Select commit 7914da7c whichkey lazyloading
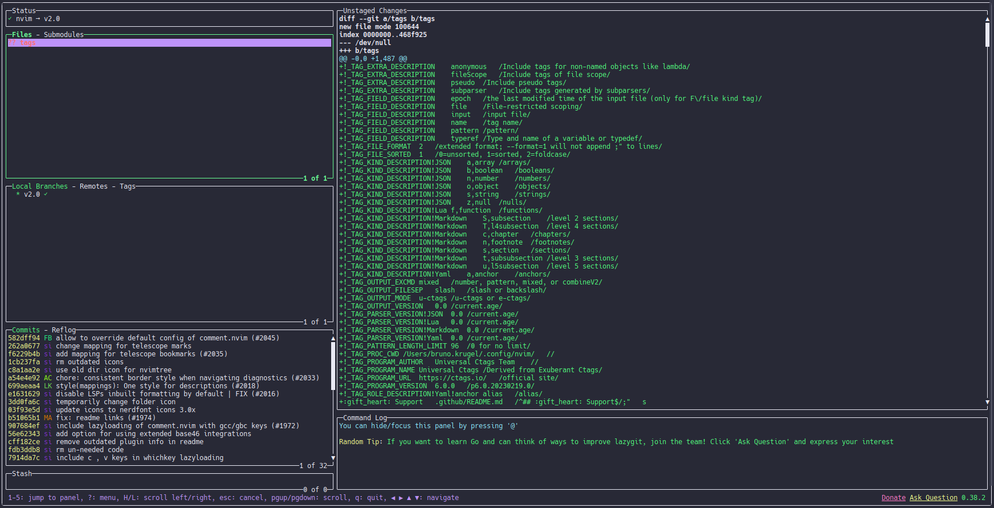The image size is (994, 508). 169,458
